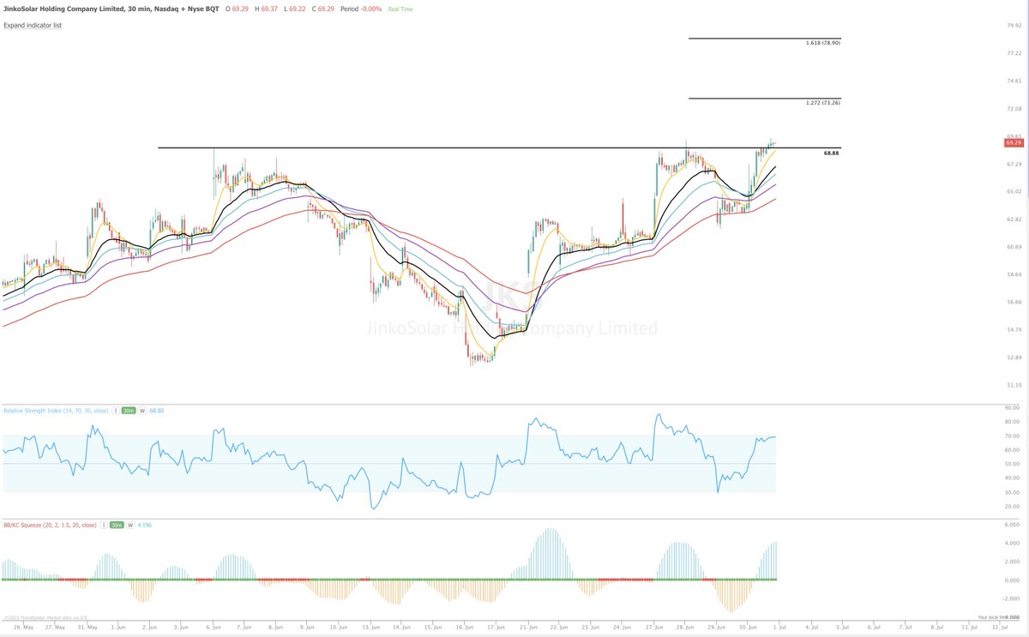1029x637 pixels.
Task: Open RSI indicator options menu icon
Action: click(x=116, y=411)
